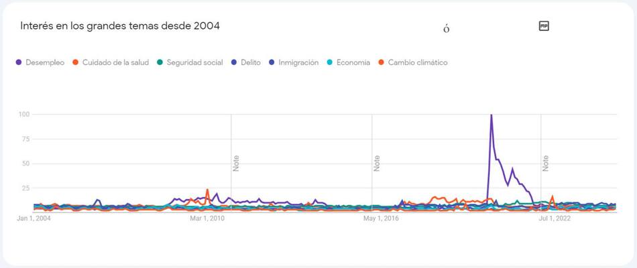Click the Desempleo peak at 100
Image resolution: width=637 pixels, height=268 pixels.
491,115
